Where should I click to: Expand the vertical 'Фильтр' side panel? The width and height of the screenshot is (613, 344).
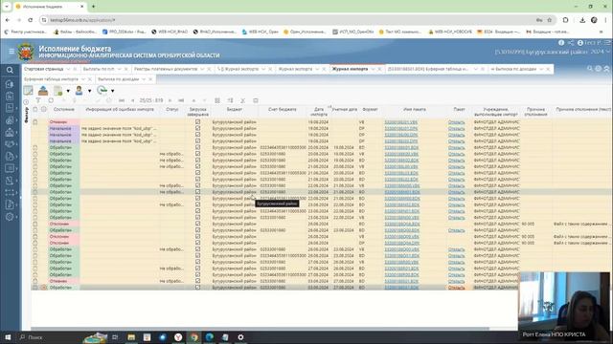tap(26, 115)
